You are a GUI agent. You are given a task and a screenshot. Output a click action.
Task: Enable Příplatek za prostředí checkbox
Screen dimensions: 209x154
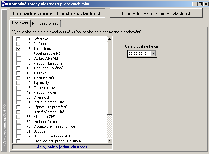pos(18,107)
